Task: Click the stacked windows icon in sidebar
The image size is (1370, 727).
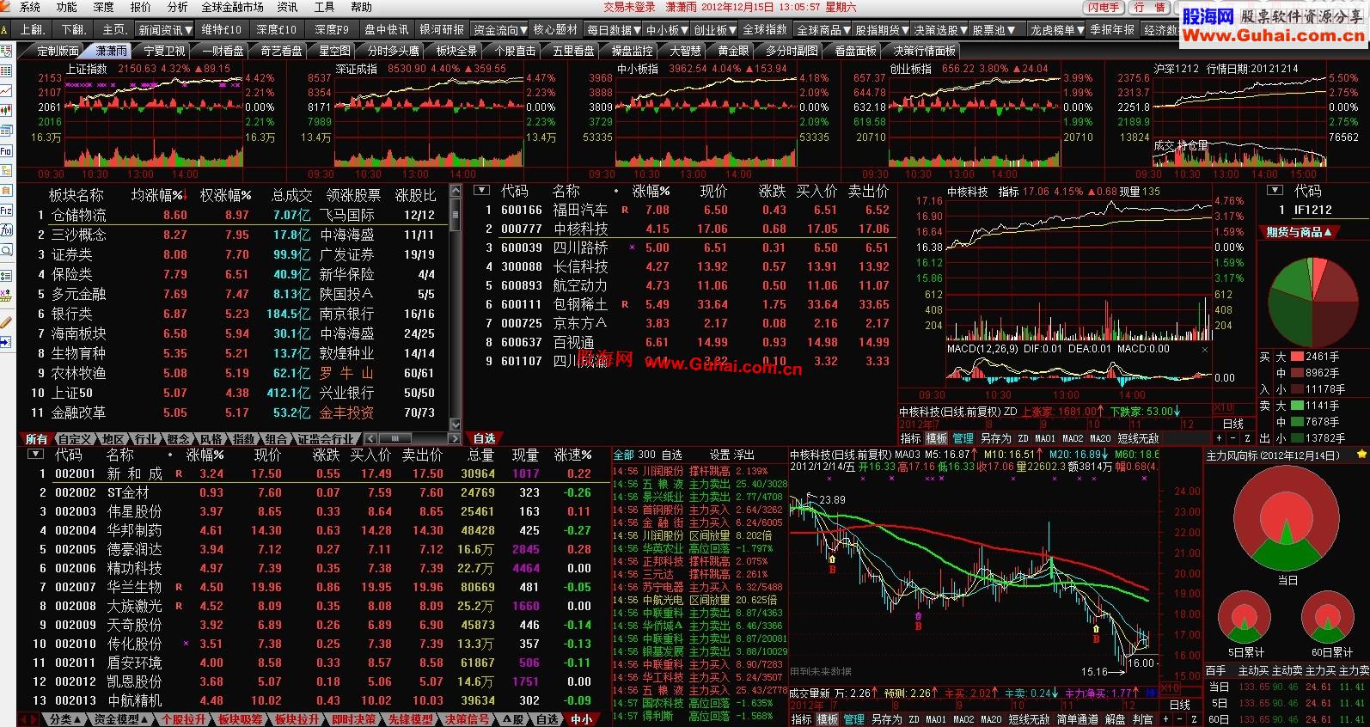Action: point(6,131)
